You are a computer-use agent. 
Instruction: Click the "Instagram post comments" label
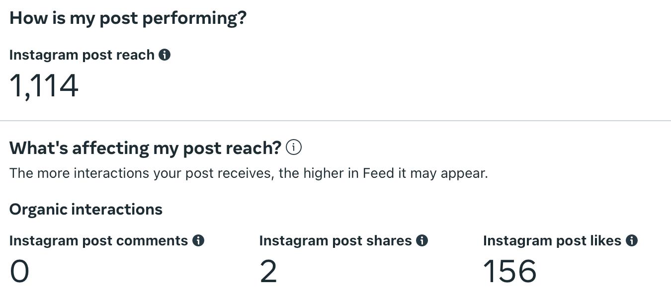(x=98, y=241)
